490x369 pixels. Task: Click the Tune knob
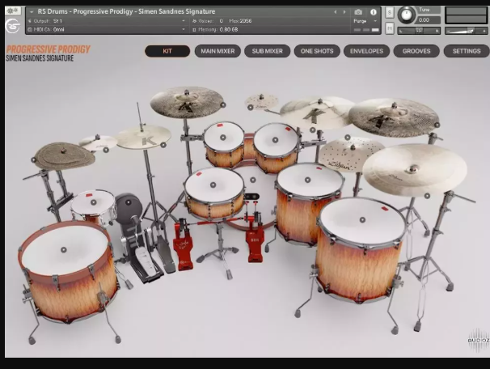click(406, 15)
